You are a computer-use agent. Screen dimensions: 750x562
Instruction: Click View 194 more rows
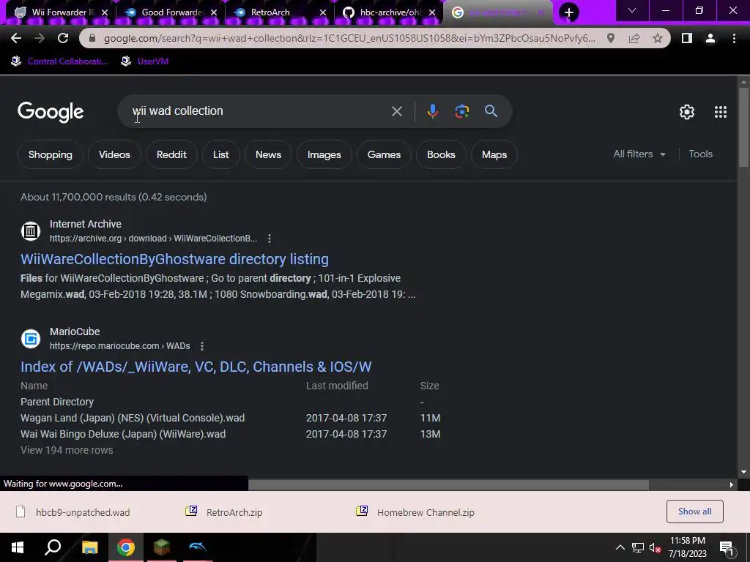point(67,450)
